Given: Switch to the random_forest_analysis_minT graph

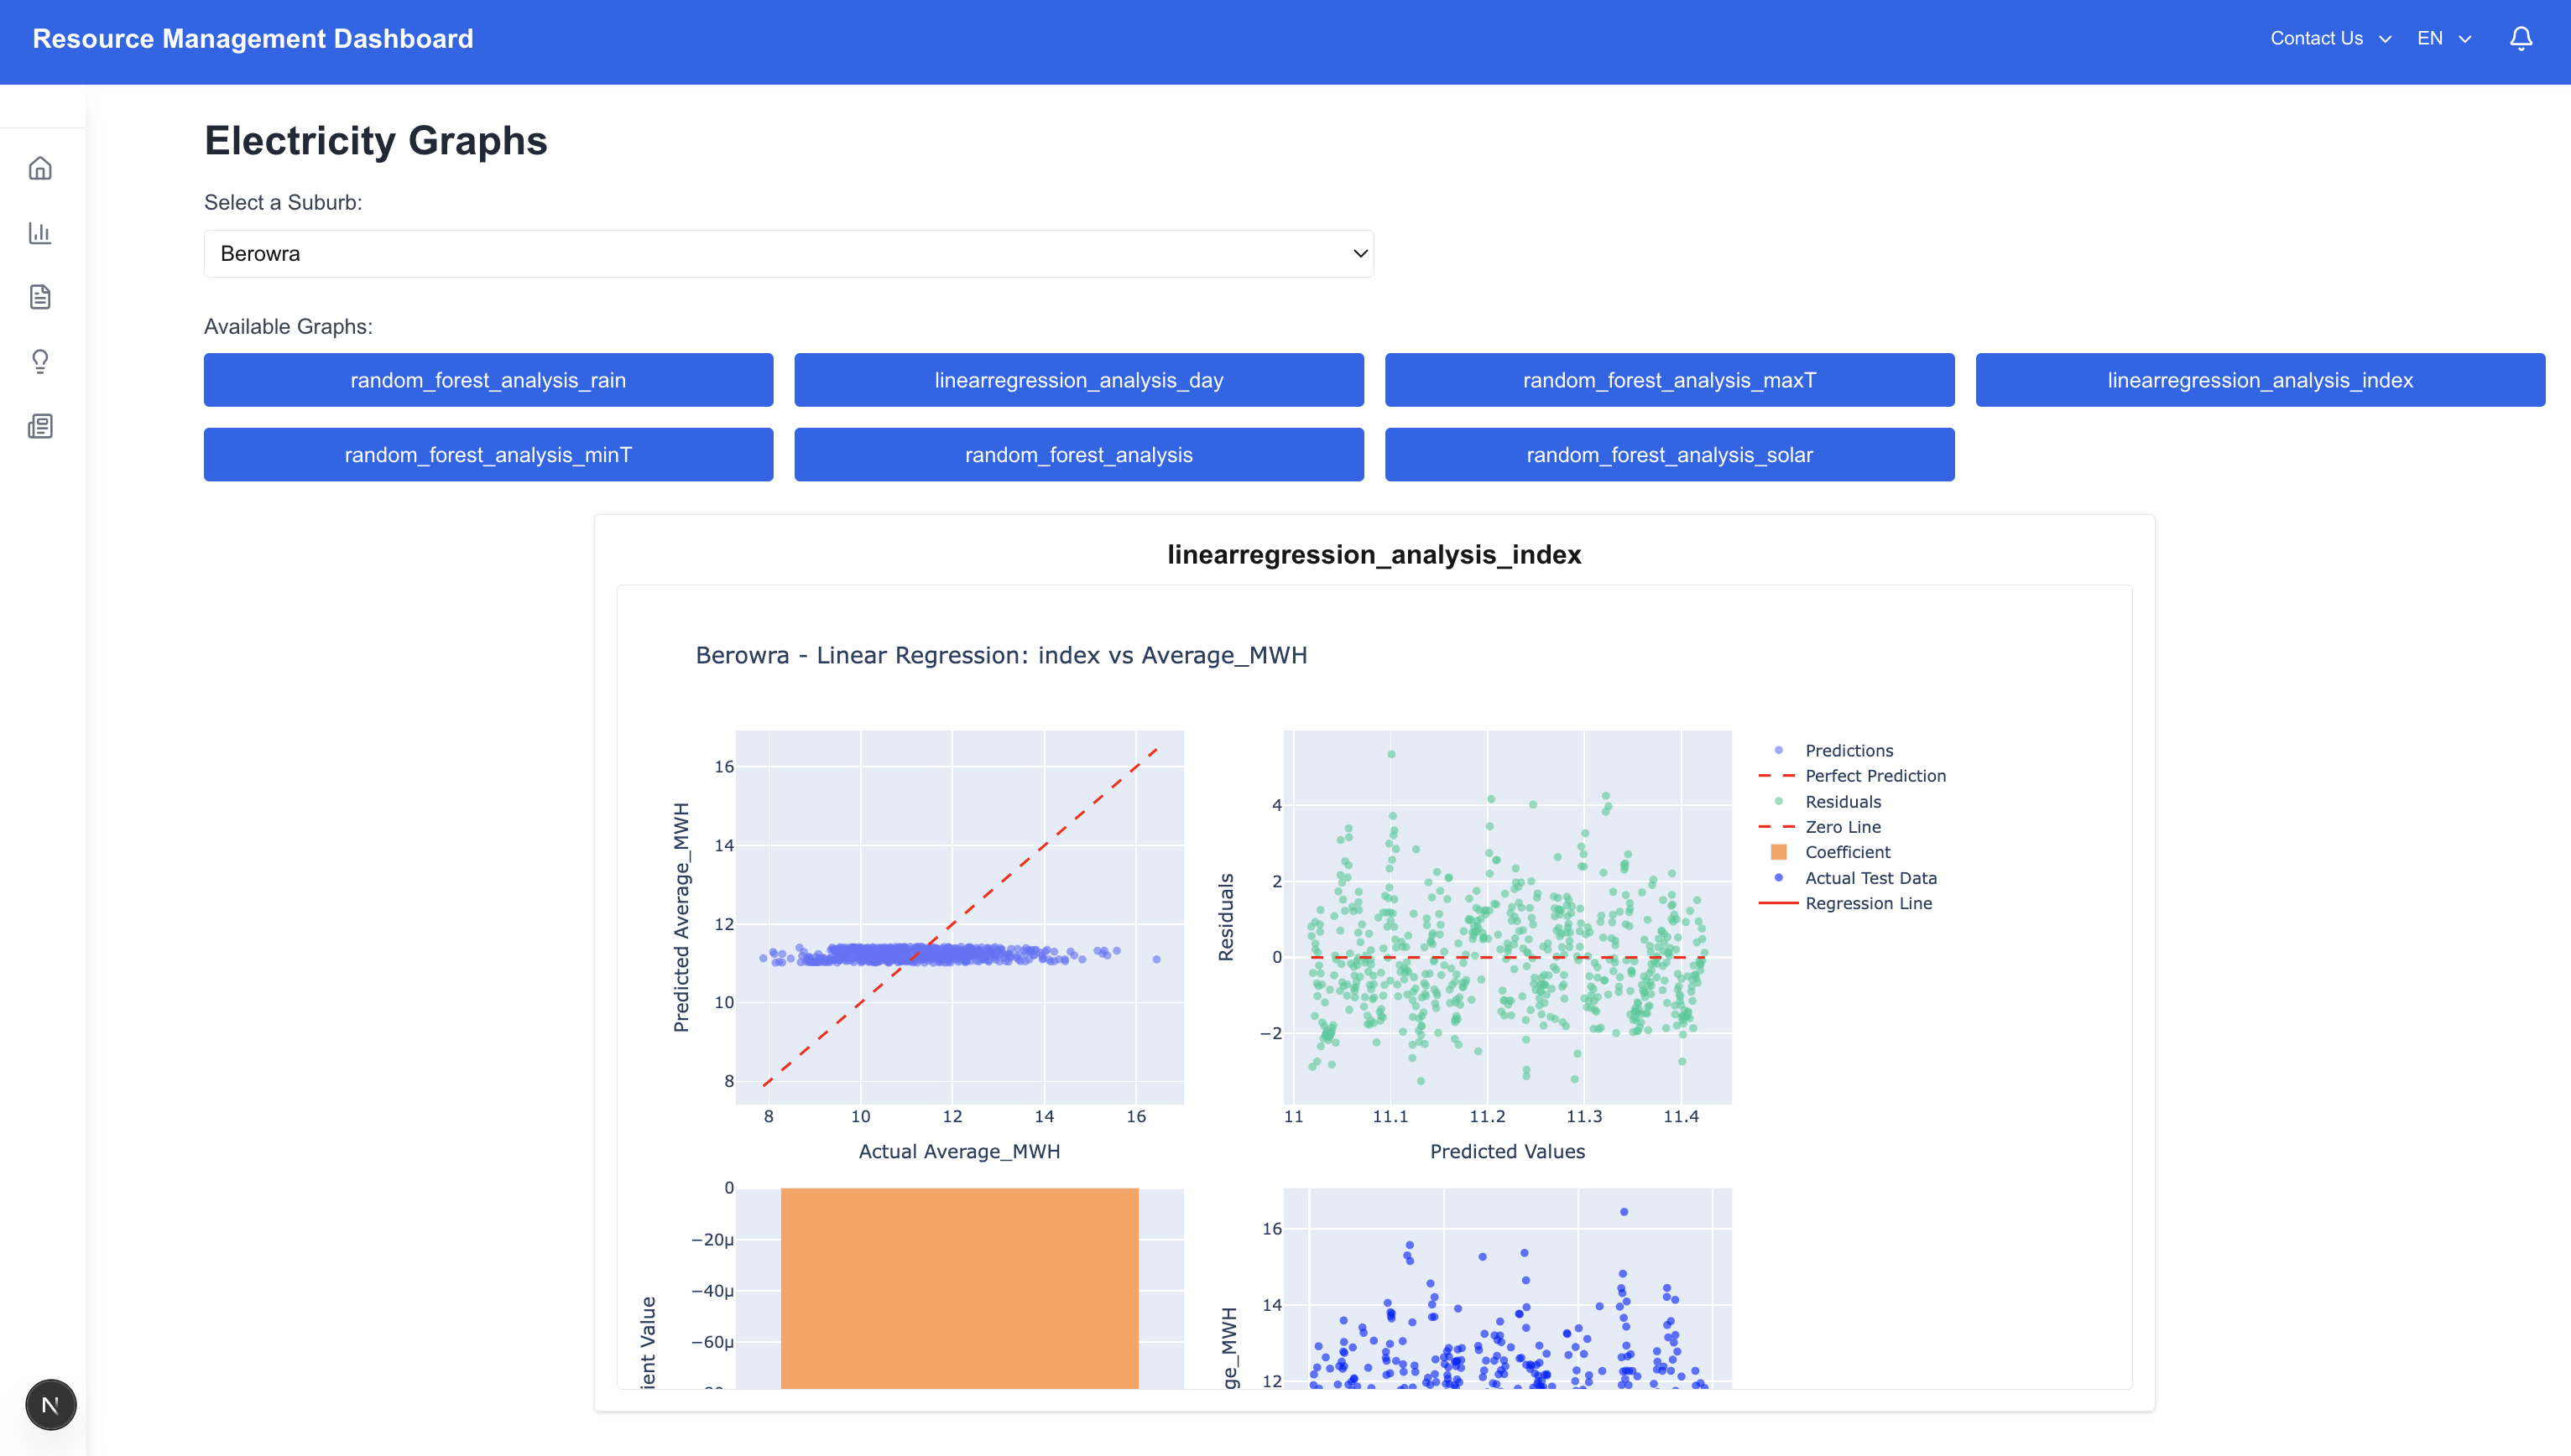Looking at the screenshot, I should (x=488, y=455).
